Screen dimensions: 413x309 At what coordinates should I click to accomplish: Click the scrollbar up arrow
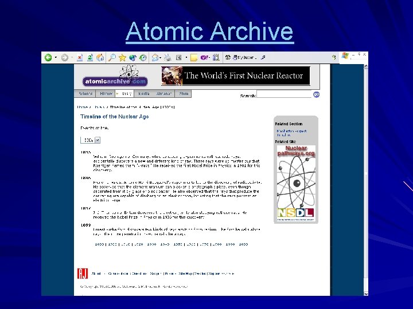(366, 67)
